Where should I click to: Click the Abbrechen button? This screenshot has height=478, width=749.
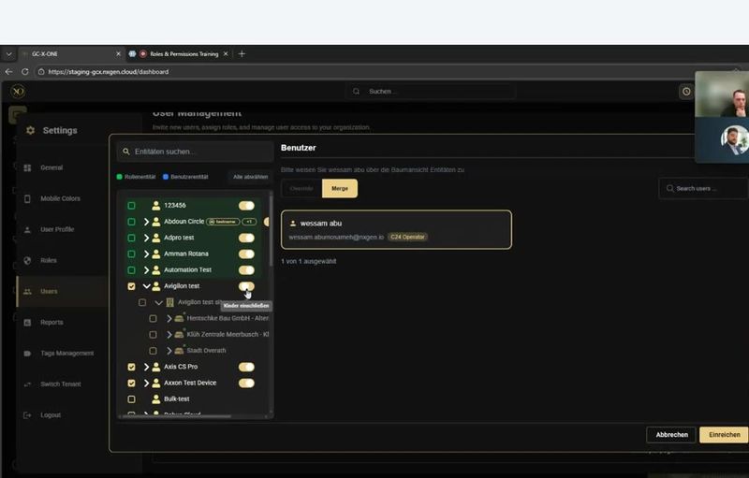pyautogui.click(x=671, y=435)
